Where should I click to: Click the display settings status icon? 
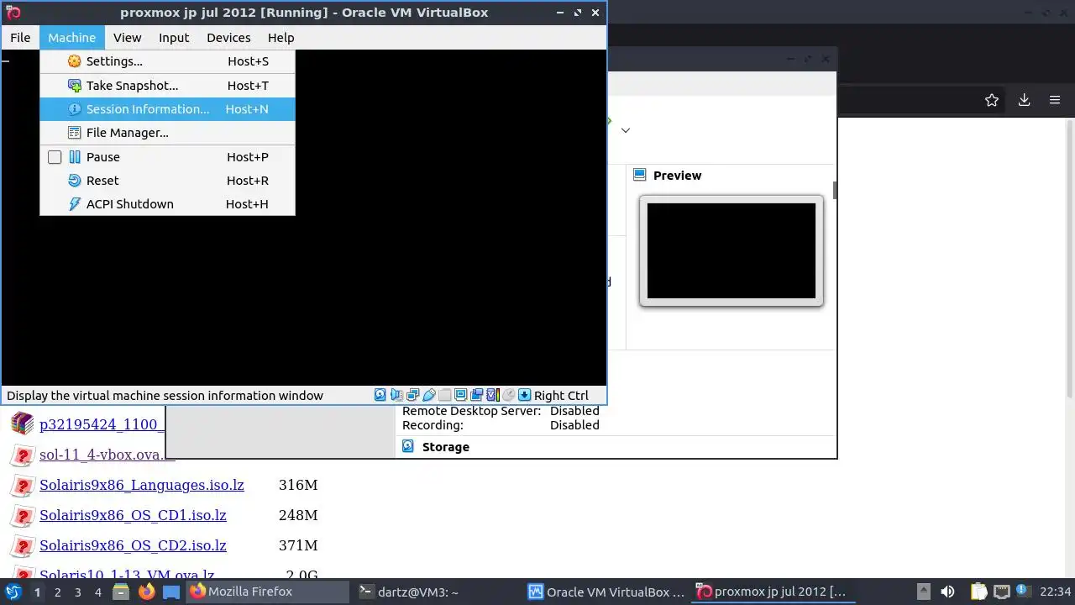460,395
